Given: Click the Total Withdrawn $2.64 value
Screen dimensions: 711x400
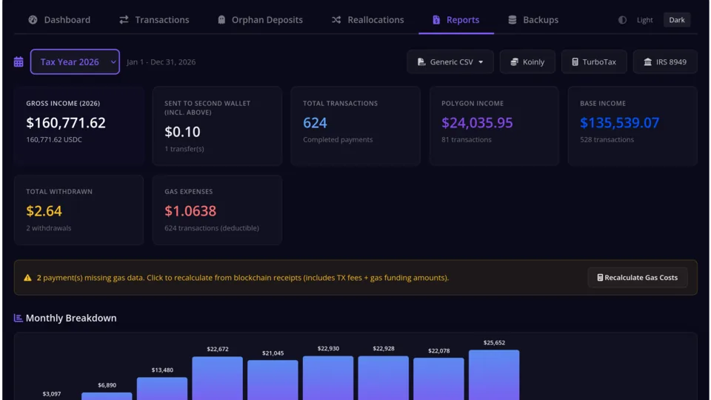Looking at the screenshot, I should [x=44, y=211].
